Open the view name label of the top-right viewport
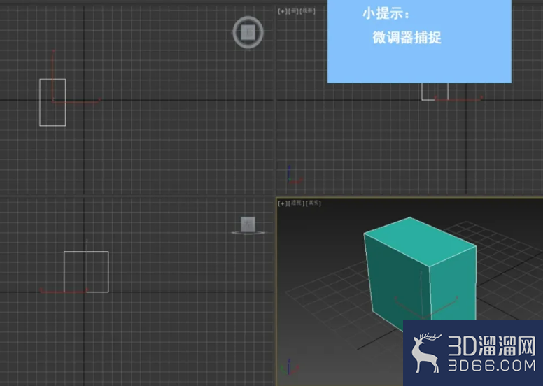Viewport: 543px width, 386px height. [x=293, y=11]
